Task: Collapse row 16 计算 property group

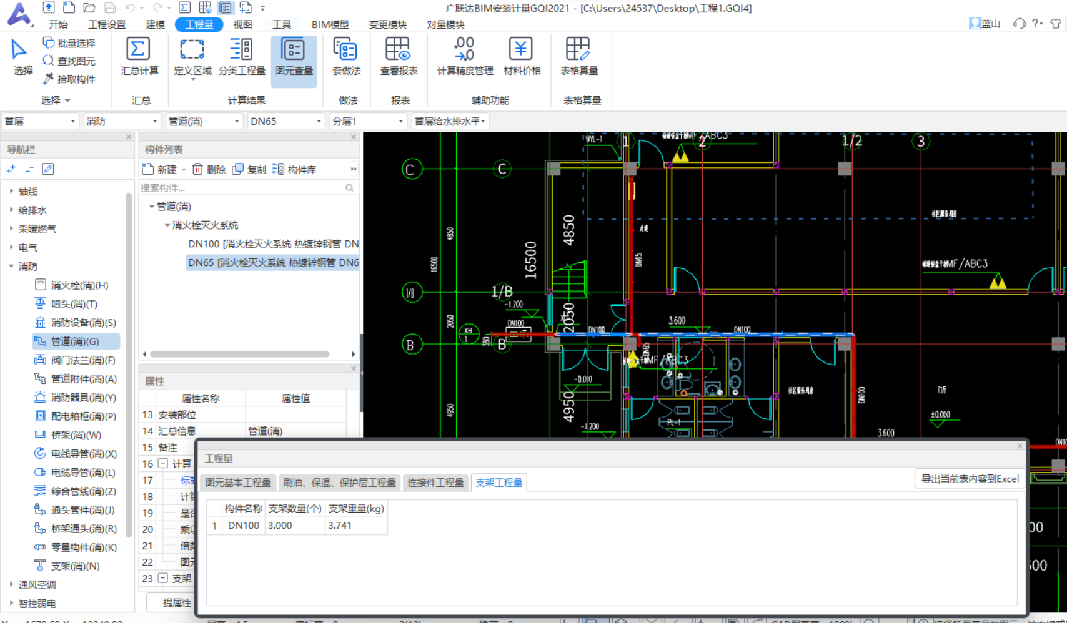Action: point(162,464)
